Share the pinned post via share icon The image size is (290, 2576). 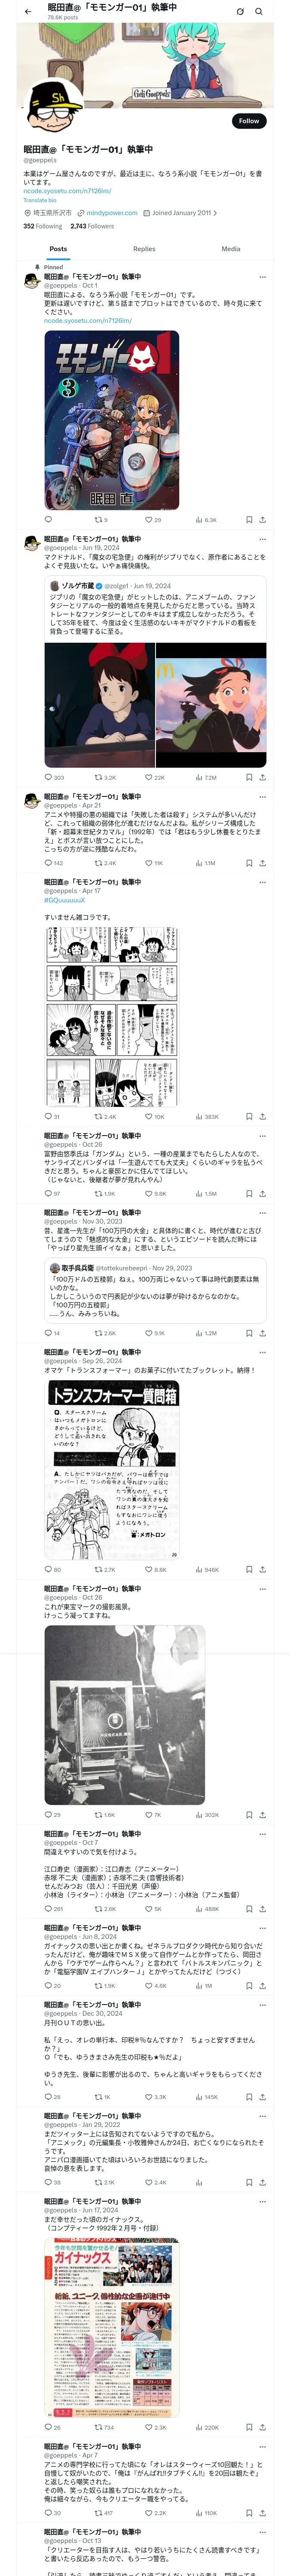262,520
